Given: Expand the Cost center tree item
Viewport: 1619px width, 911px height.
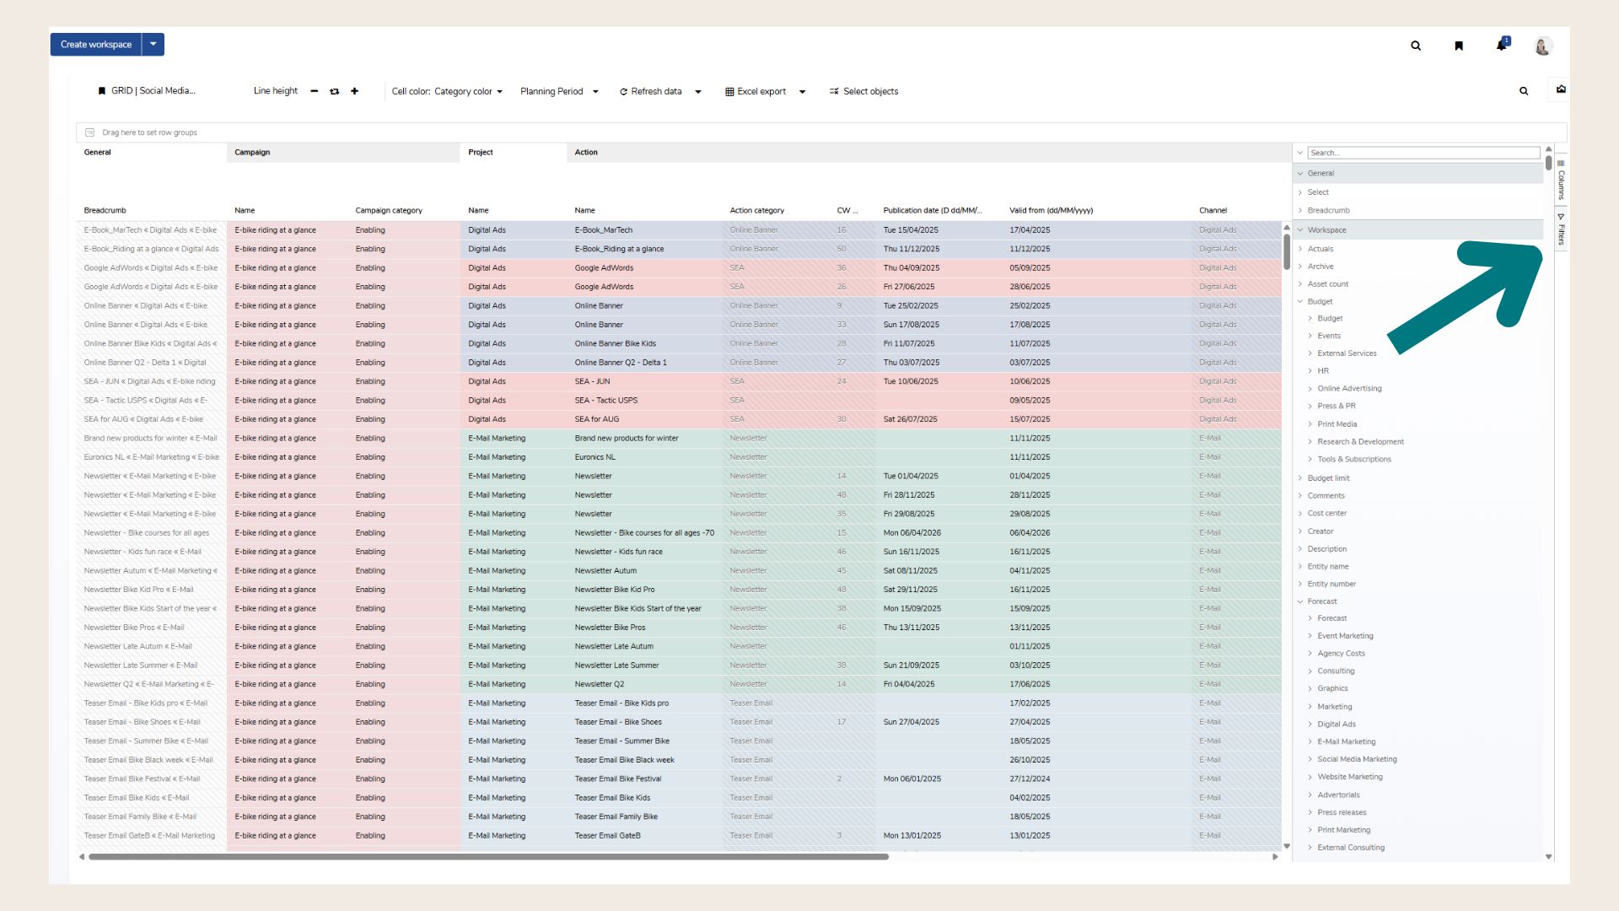Looking at the screenshot, I should (x=1300, y=514).
